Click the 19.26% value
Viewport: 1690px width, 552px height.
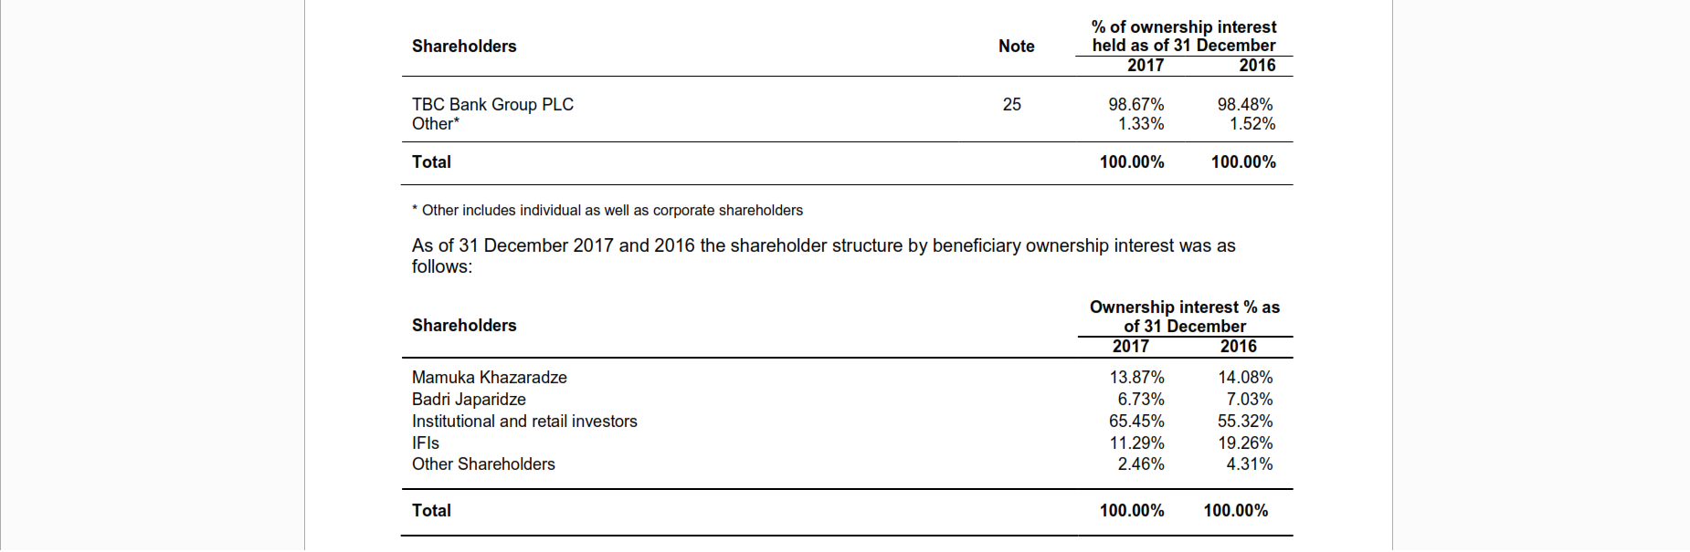pos(1244,443)
